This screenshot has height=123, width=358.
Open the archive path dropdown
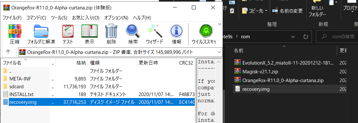(x=219, y=52)
